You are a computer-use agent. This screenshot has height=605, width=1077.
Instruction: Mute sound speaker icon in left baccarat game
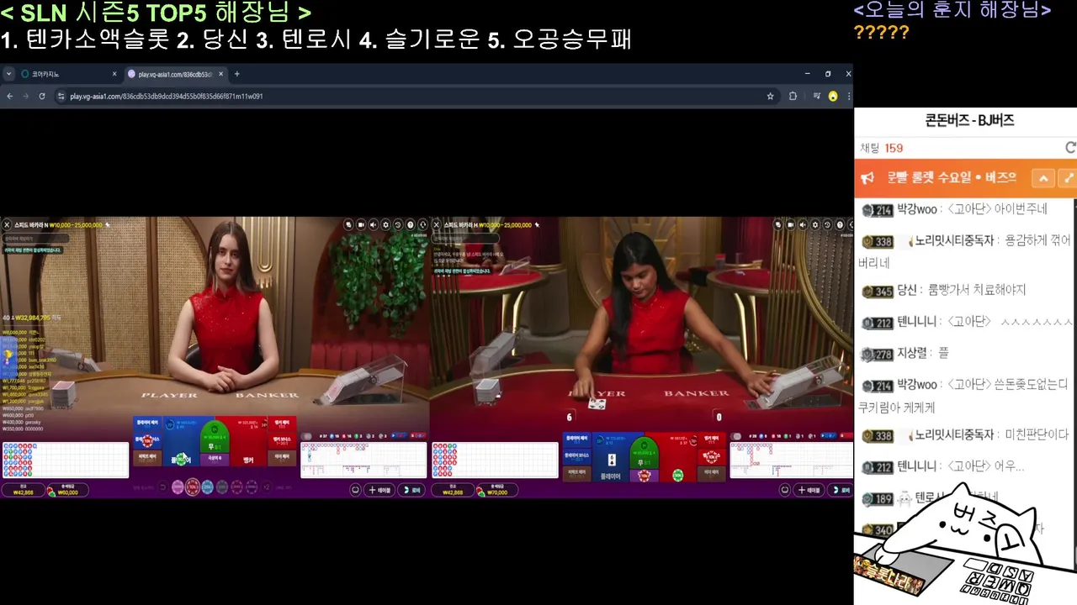(x=373, y=224)
